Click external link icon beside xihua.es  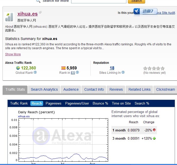coord(40,12)
